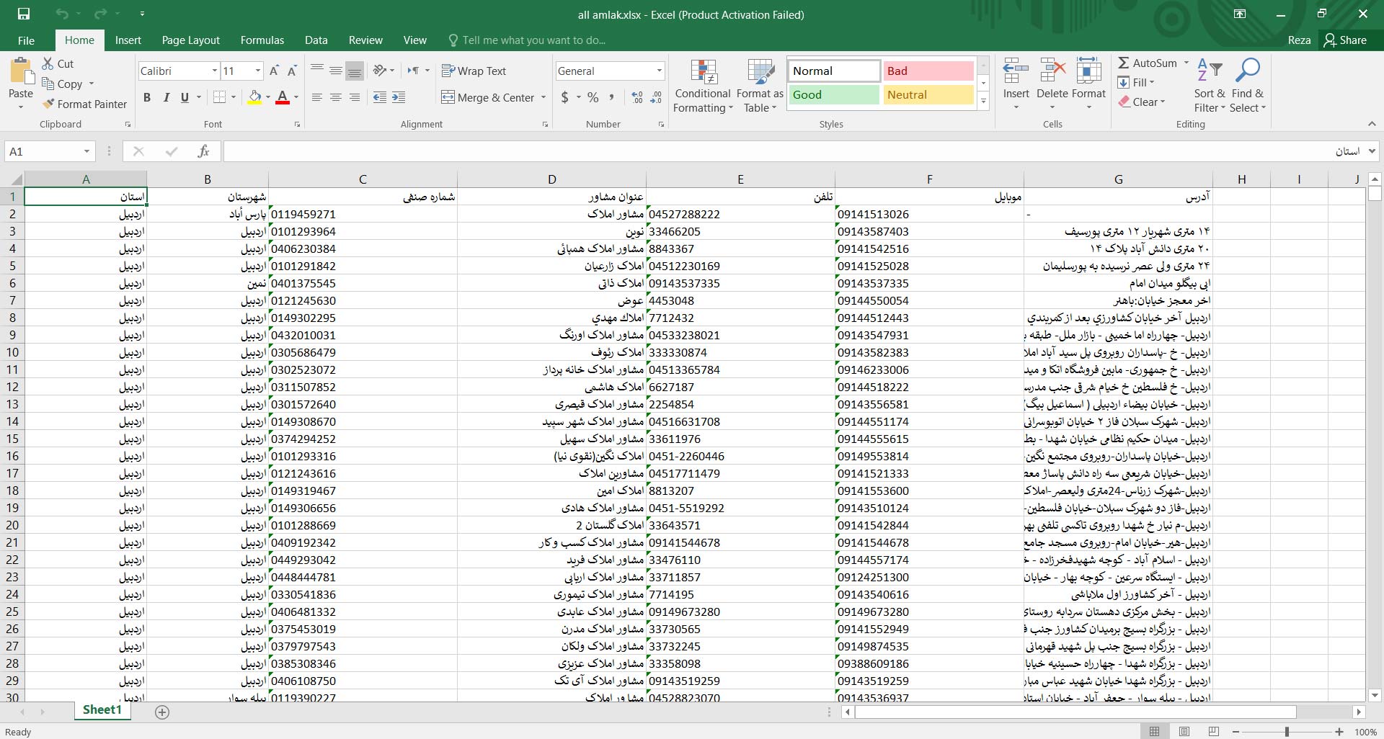Open the font name Calibri dropdown

pos(214,71)
